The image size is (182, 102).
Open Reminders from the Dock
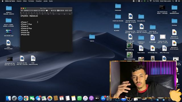pyautogui.click(x=68, y=98)
